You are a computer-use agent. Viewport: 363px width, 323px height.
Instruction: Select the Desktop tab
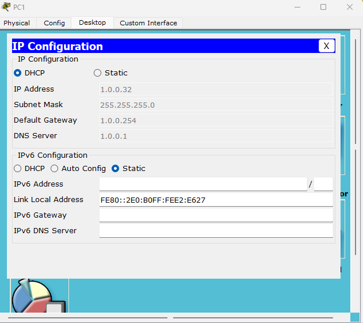pos(93,22)
